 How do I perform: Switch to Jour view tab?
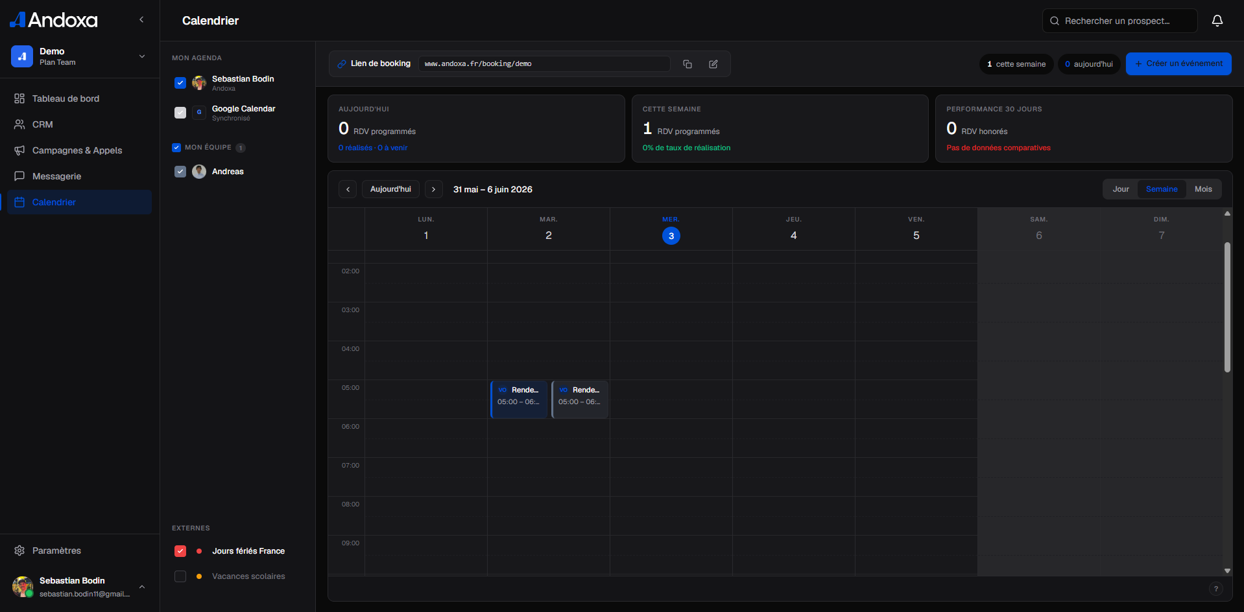pyautogui.click(x=1121, y=189)
